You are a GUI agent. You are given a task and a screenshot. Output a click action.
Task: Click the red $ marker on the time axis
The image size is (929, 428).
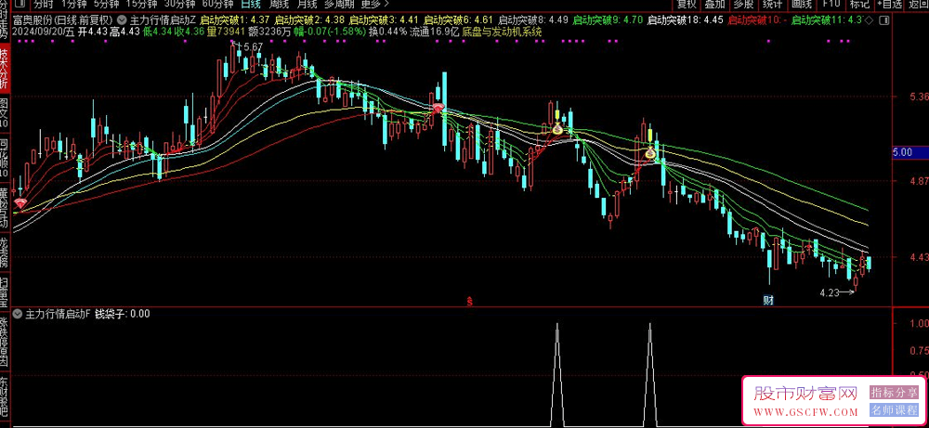(x=470, y=301)
